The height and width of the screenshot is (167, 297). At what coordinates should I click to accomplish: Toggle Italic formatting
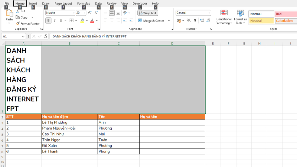click(55, 21)
